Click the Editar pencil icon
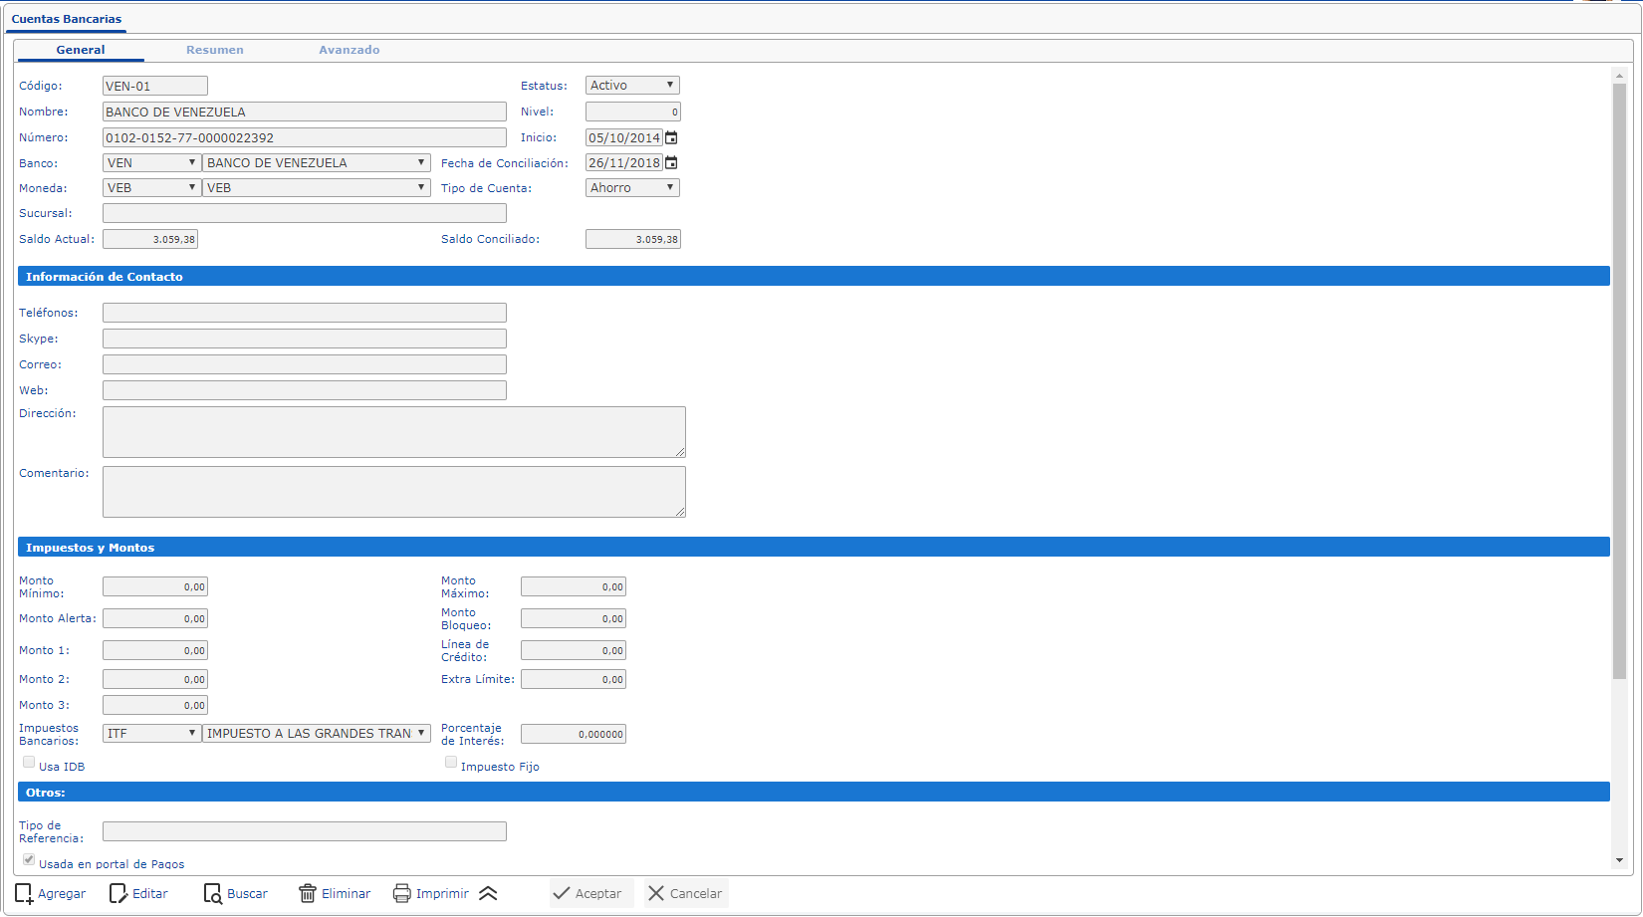 pyautogui.click(x=118, y=893)
